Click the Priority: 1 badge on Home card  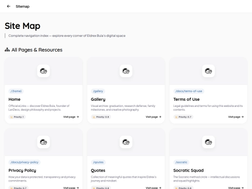point(17,117)
